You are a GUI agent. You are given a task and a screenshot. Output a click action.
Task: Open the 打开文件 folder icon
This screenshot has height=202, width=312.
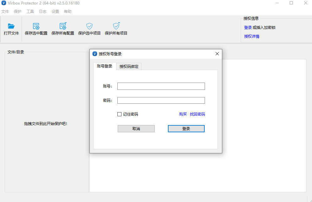coord(11,26)
